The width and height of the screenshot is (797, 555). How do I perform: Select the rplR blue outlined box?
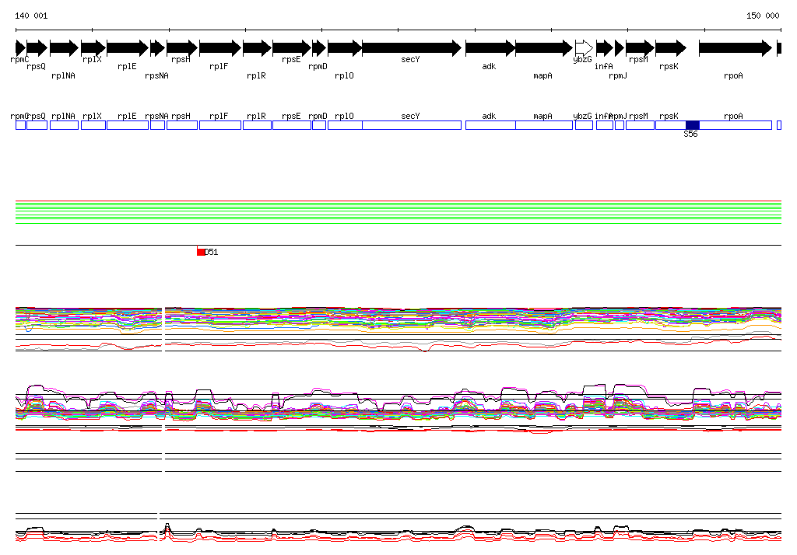tap(257, 125)
